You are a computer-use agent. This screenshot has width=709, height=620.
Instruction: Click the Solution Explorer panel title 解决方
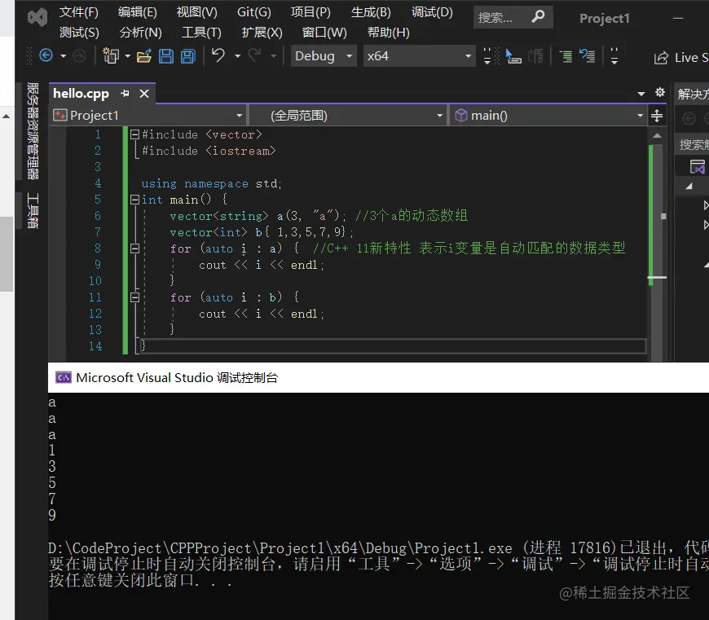[x=694, y=94]
